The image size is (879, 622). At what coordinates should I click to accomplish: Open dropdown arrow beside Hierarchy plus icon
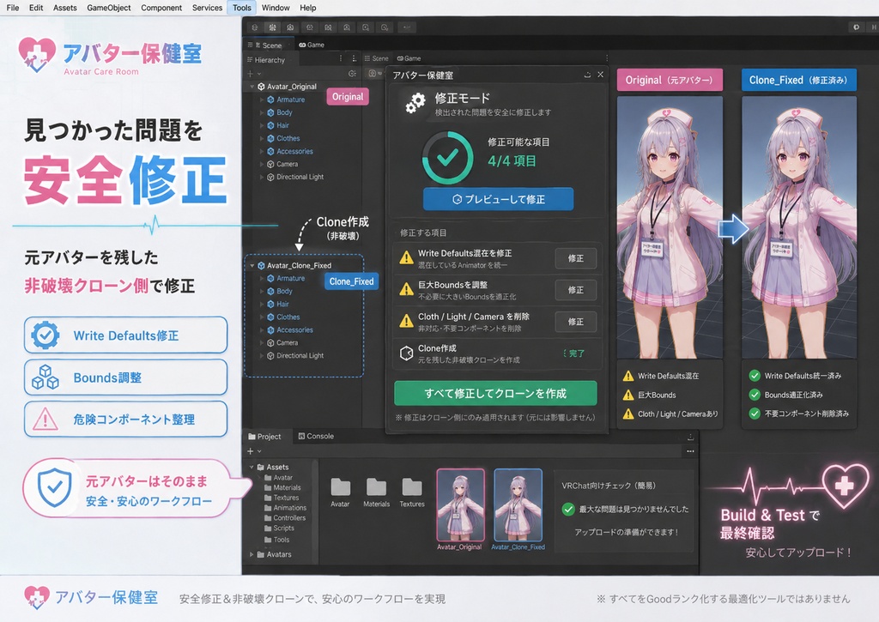pyautogui.click(x=259, y=74)
